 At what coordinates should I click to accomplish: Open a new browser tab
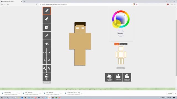point(24,1)
